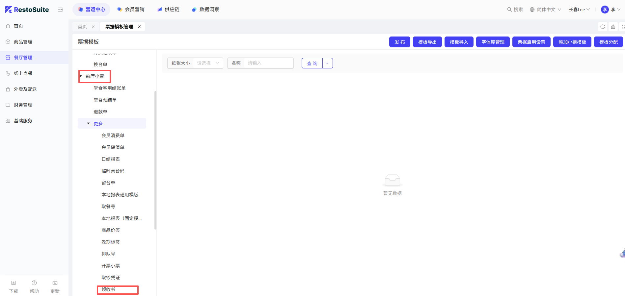Screen dimensions: 625x296
Task: Collapse the 更多 tree node
Action: [x=88, y=124]
